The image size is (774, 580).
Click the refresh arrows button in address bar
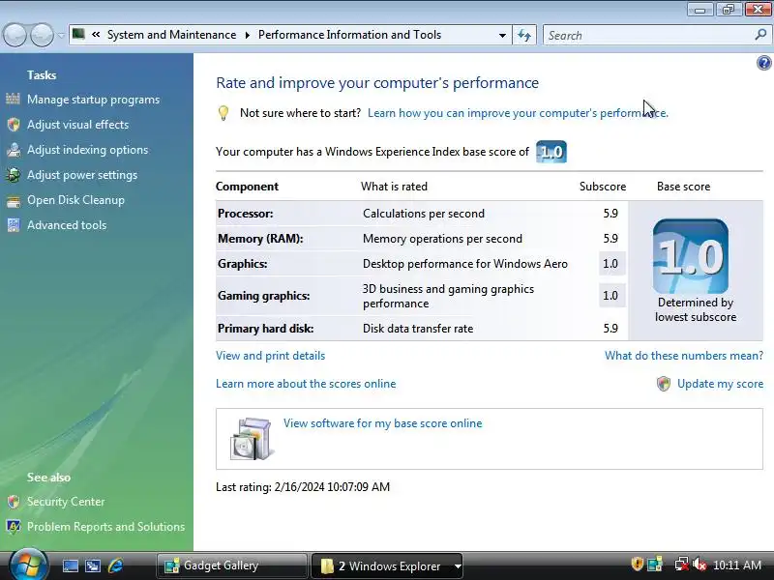pos(524,35)
